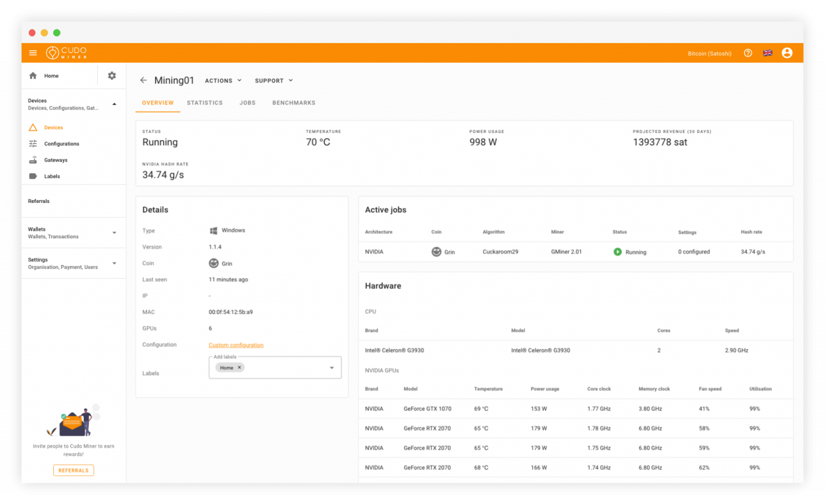Image resolution: width=825 pixels, height=504 pixels.
Task: Switch to the Statistics tab
Action: click(x=205, y=103)
